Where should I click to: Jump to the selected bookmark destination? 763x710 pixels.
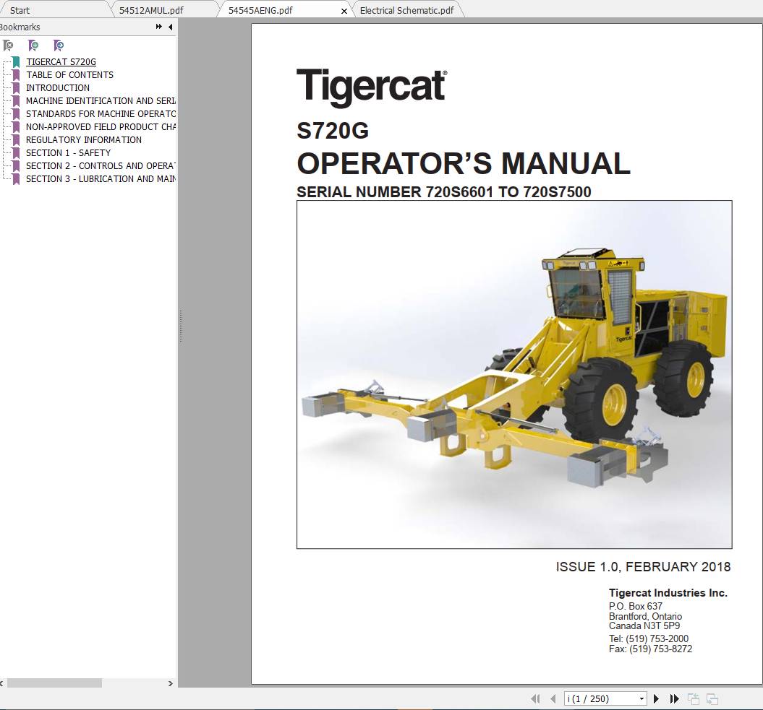coord(58,45)
